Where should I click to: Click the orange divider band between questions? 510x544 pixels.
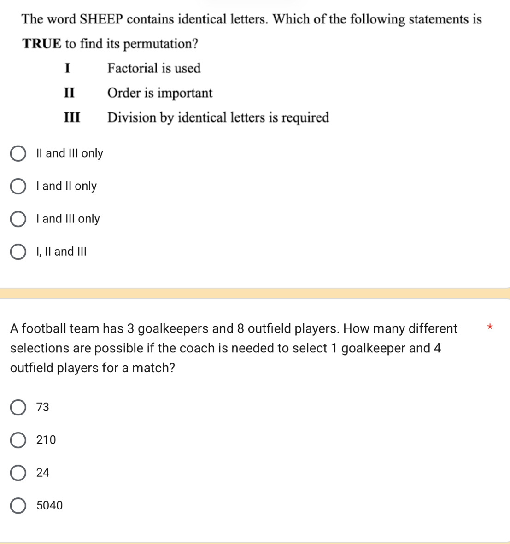255,293
